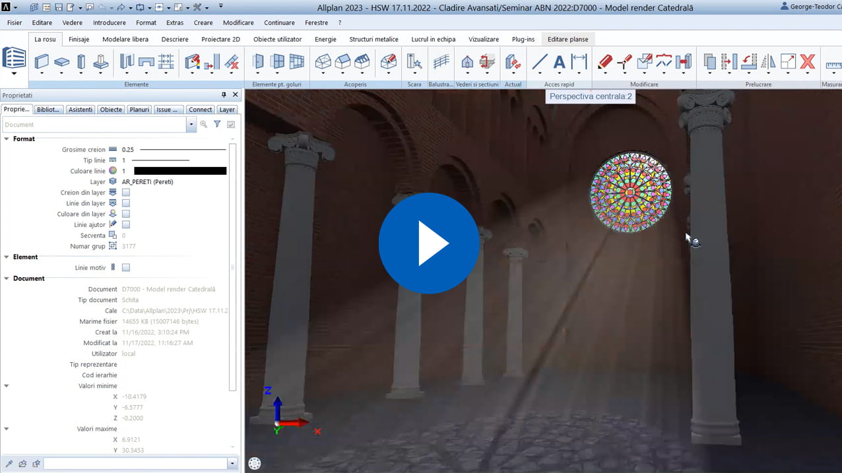Screen dimensions: 842x473
Task: Select the red pencil Modify properties tool
Action: pyautogui.click(x=605, y=62)
